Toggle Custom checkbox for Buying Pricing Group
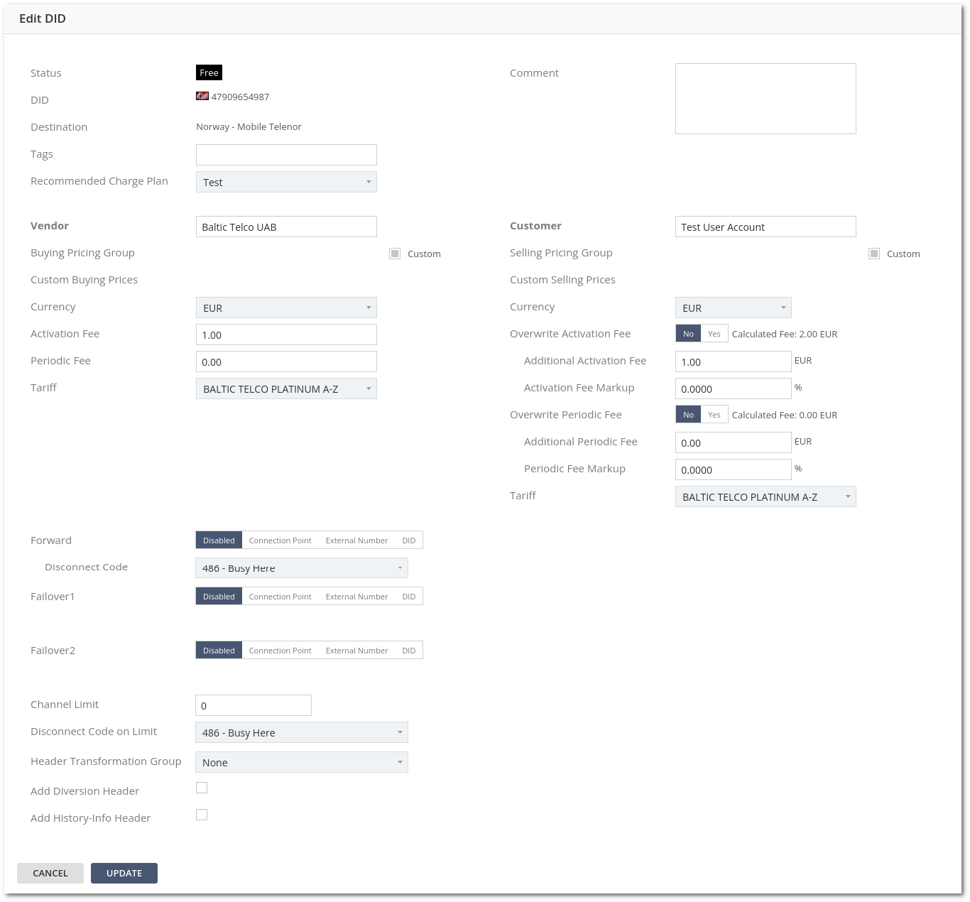The image size is (970, 902). click(395, 254)
